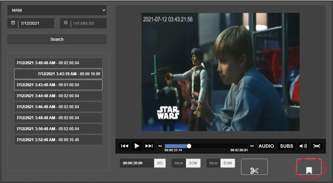
Task: Expand the MAM source dropdown
Action: pos(57,10)
